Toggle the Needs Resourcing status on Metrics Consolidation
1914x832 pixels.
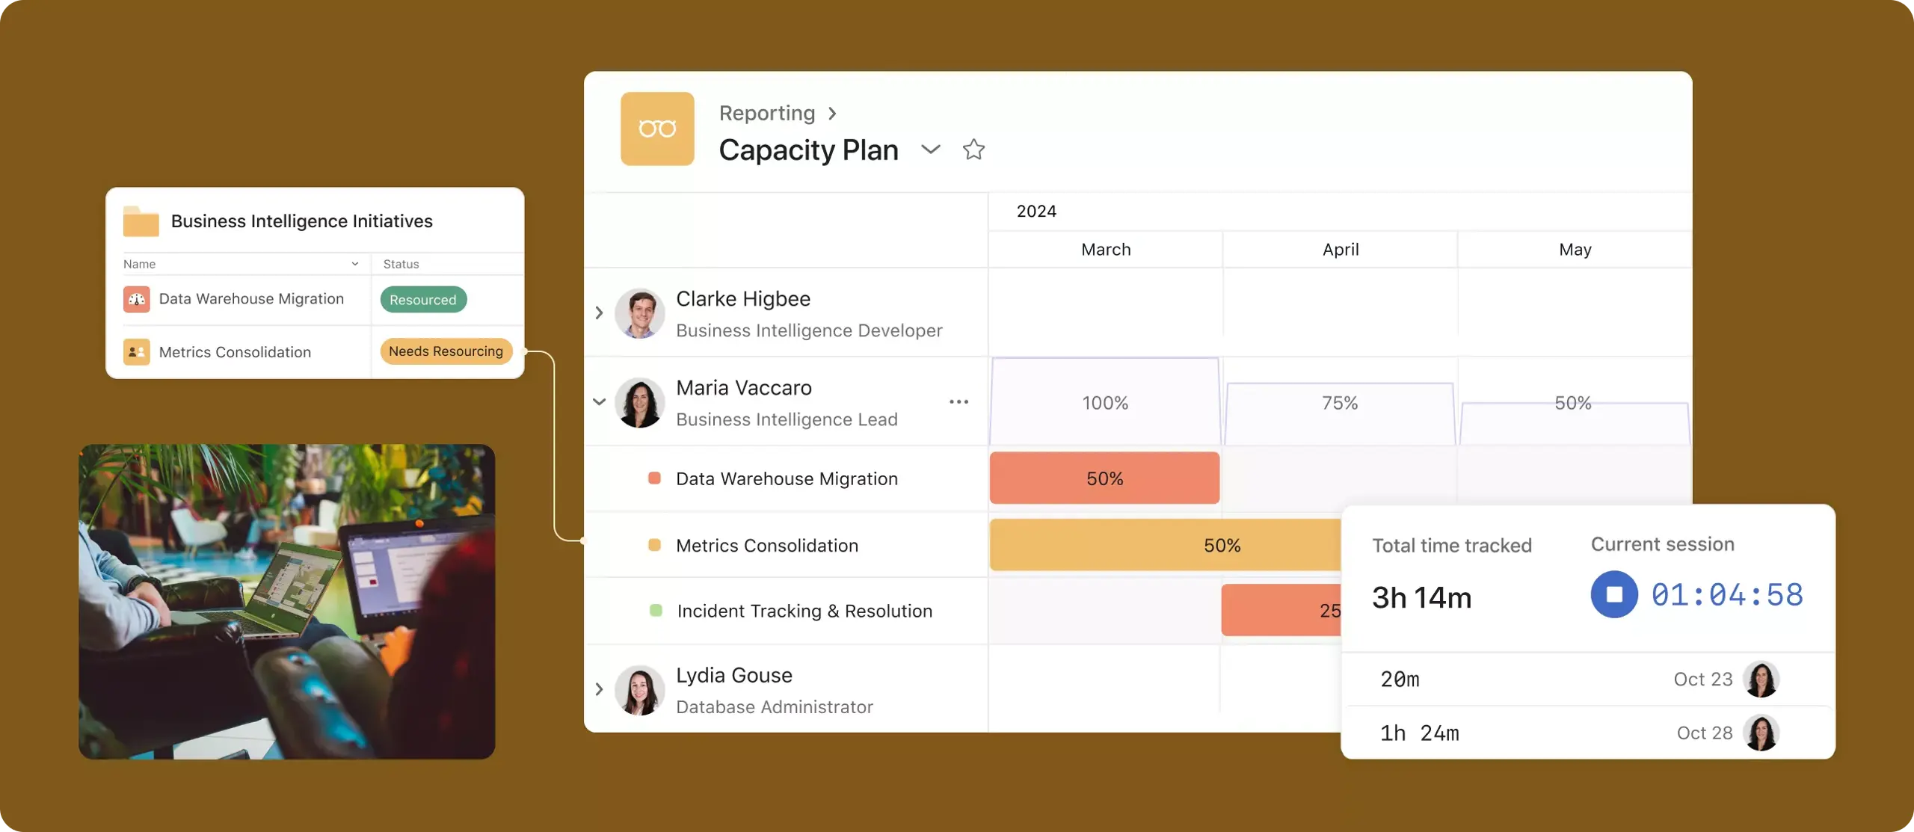[446, 351]
